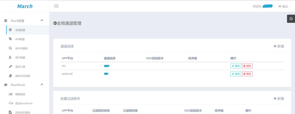Open the Shark配置 menu heading
Viewport: 295px width, 114px height.
coord(17,21)
